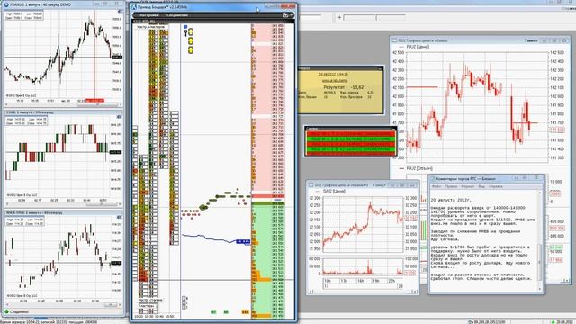This screenshot has height=324, width=576.
Task: Select the second green row in the Сделки panel
Action: [350, 149]
